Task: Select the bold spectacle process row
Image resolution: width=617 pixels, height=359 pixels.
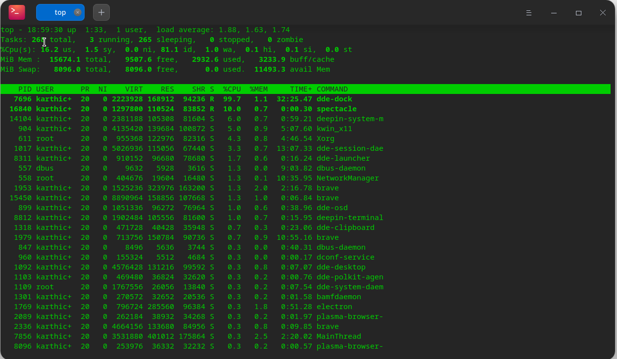Action: pyautogui.click(x=198, y=109)
